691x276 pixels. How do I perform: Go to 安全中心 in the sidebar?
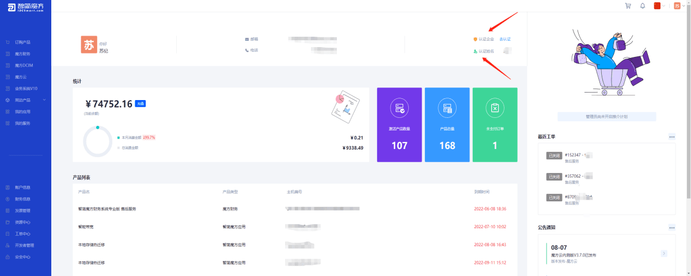[23, 256]
